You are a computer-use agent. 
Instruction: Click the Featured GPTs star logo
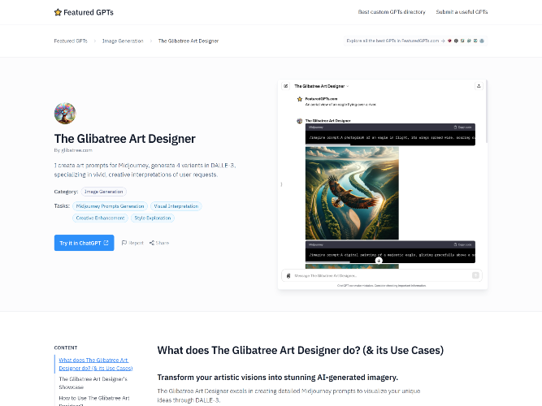[x=84, y=12]
